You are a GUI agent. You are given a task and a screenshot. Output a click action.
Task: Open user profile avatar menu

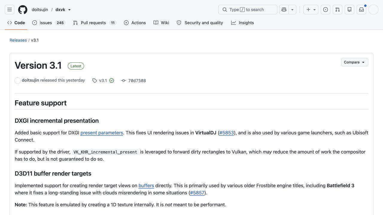pos(373,10)
